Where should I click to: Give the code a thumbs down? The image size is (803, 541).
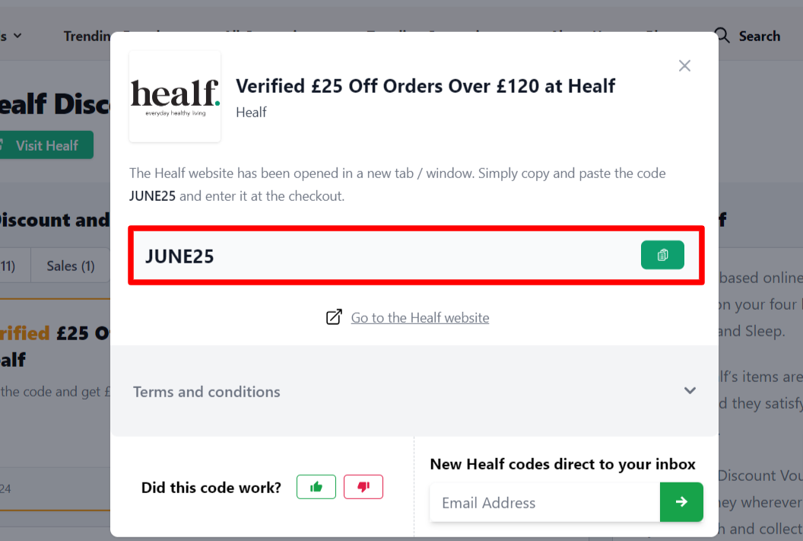tap(363, 487)
